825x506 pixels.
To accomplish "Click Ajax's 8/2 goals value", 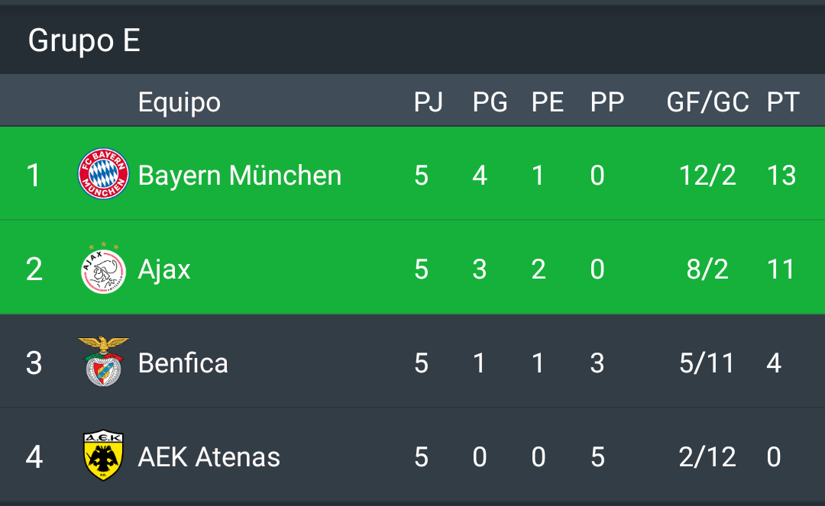I will pos(707,269).
